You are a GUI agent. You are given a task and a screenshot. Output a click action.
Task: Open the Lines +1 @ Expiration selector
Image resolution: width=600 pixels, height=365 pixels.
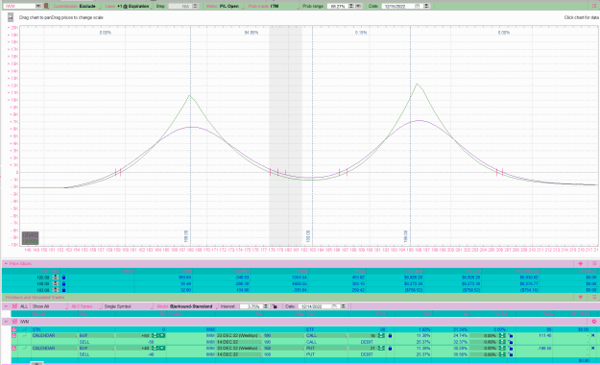(127, 6)
